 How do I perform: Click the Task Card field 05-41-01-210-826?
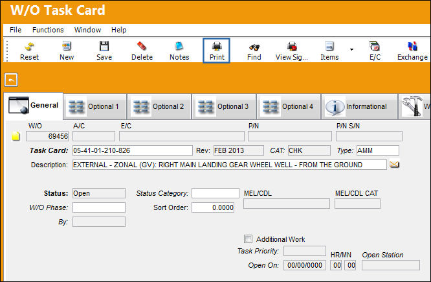coord(133,150)
